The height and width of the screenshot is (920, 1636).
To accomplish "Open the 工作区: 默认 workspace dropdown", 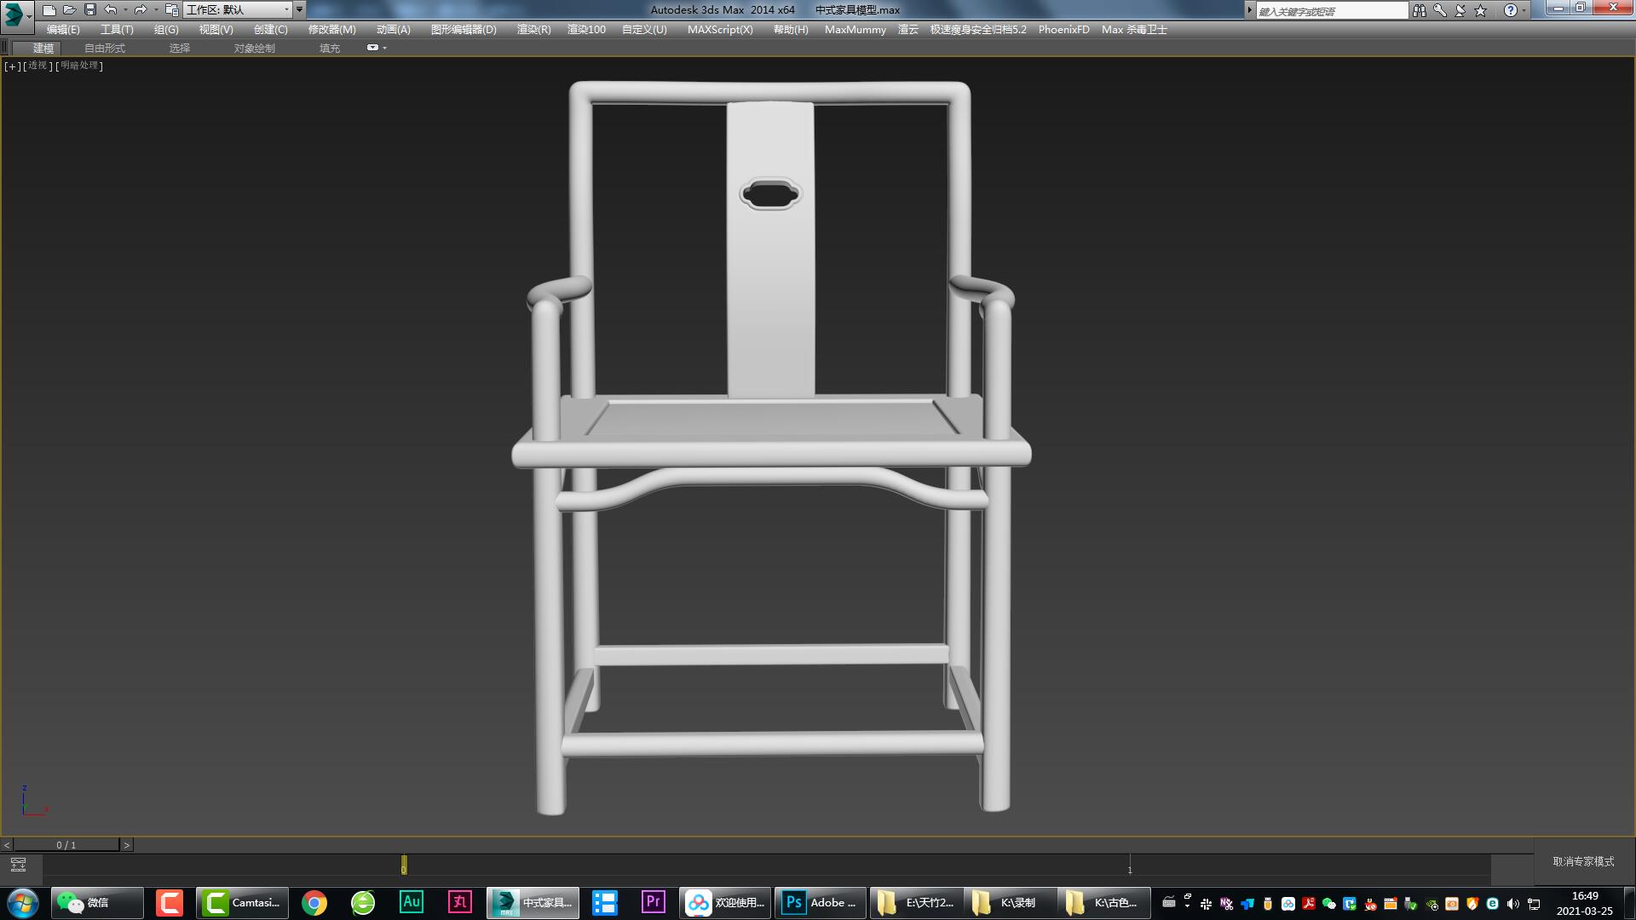I will (x=239, y=10).
